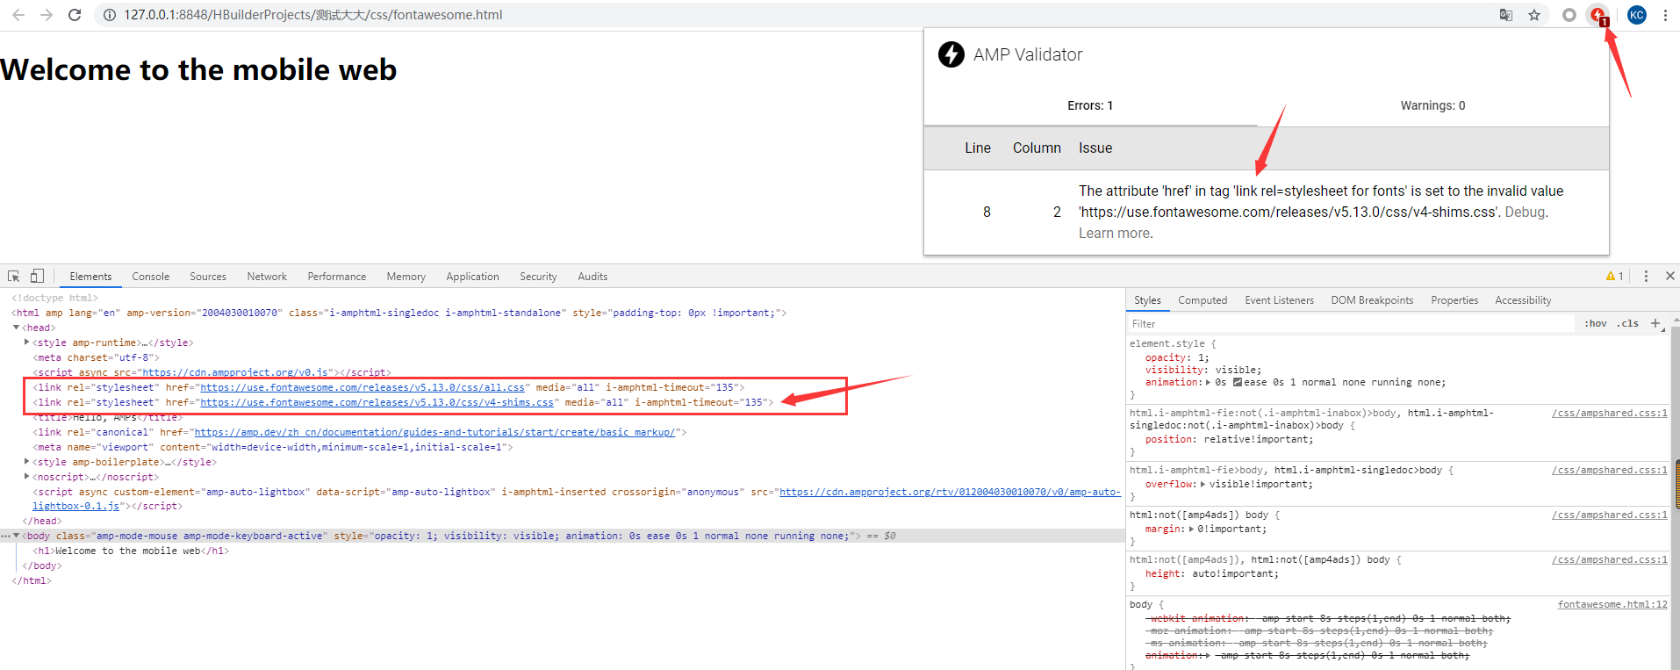Open the all.css Font Awesome stylesheet link
The image size is (1680, 670).
363,387
